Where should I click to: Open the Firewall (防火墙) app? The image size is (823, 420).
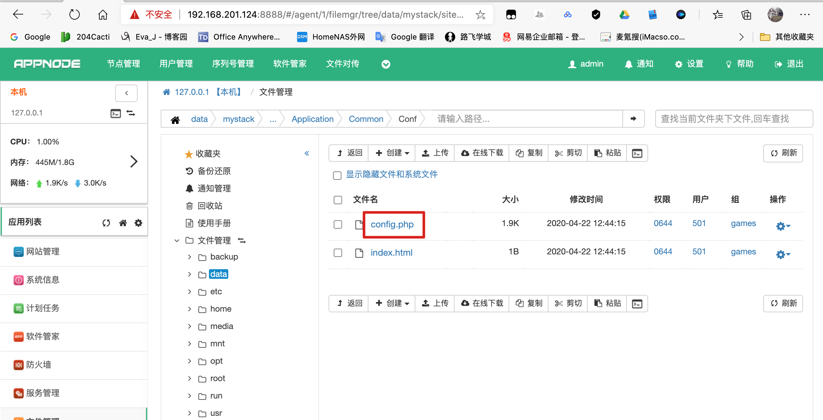(x=39, y=365)
